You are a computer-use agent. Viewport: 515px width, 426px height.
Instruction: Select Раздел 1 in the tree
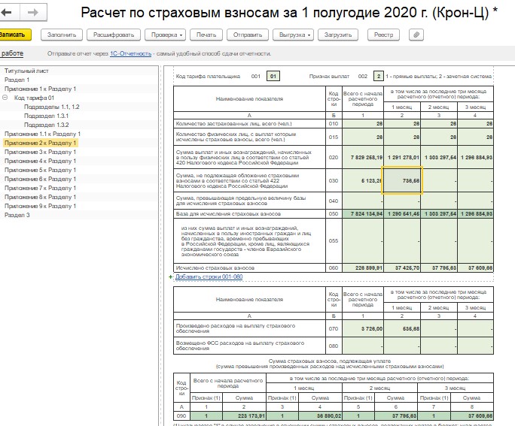[x=17, y=80]
